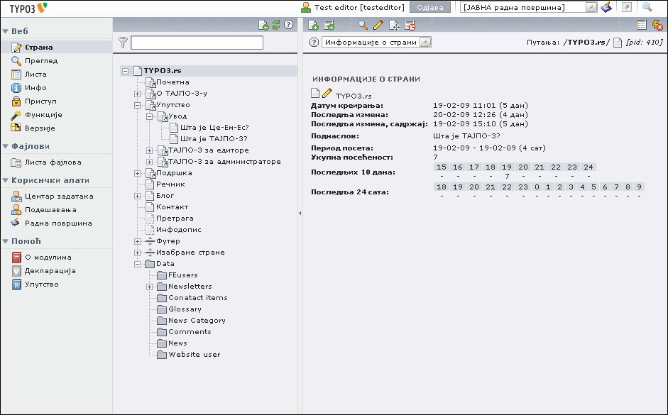
Task: Collapse the Увод tree node
Action: (149, 116)
